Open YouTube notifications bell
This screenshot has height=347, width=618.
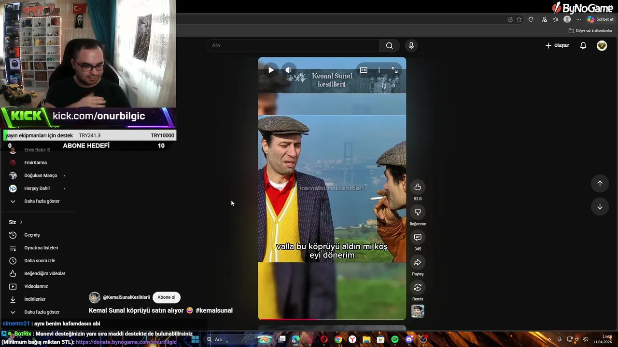click(583, 45)
